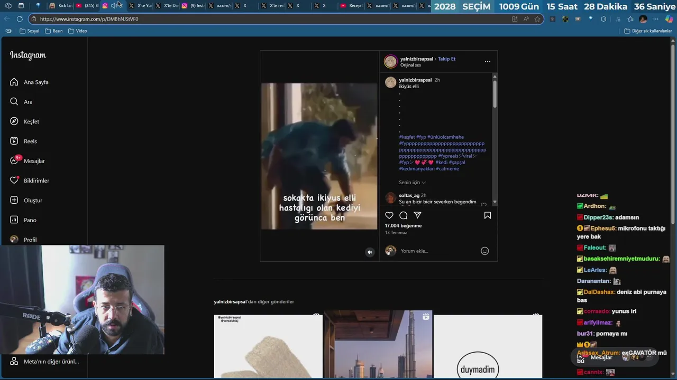677x380 pixels.
Task: Open the emoji picker in the comment box
Action: pyautogui.click(x=484, y=251)
